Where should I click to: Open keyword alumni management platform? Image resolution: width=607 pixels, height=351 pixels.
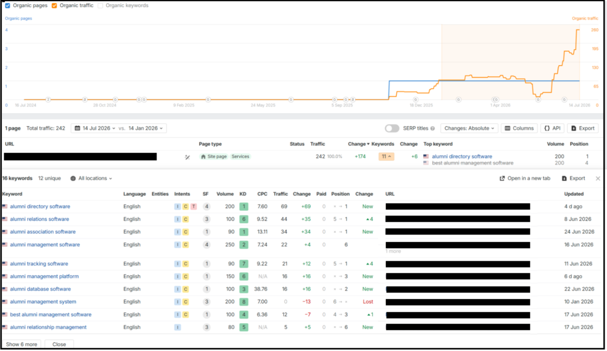pos(44,276)
